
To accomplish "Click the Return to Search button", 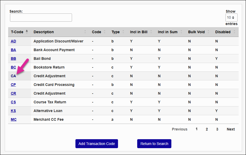I will (x=154, y=144).
